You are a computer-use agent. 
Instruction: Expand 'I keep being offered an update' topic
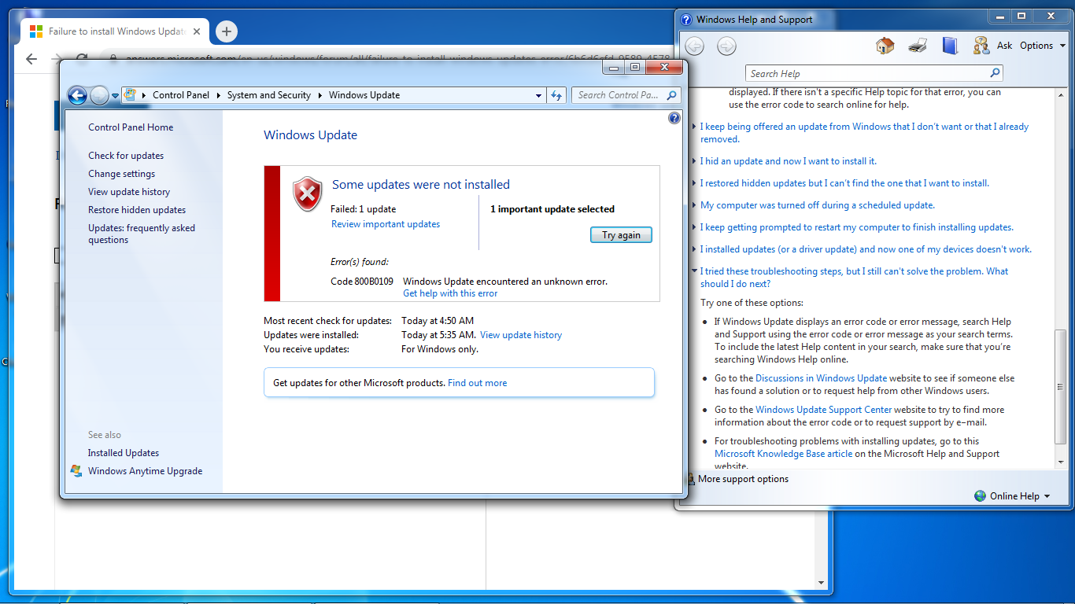pyautogui.click(x=864, y=133)
